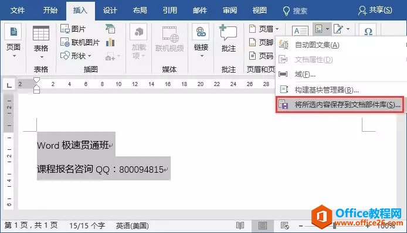Switch to the 布局 tab
Image resolution: width=407 pixels, height=233 pixels.
tap(140, 11)
